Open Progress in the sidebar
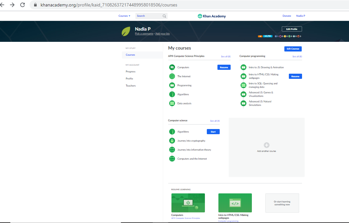 130,71
